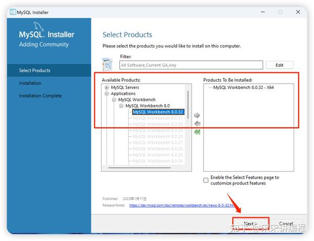Click the Available Products vertical scrollbar
Image resolution: width=314 pixels, height=241 pixels.
tap(188, 104)
